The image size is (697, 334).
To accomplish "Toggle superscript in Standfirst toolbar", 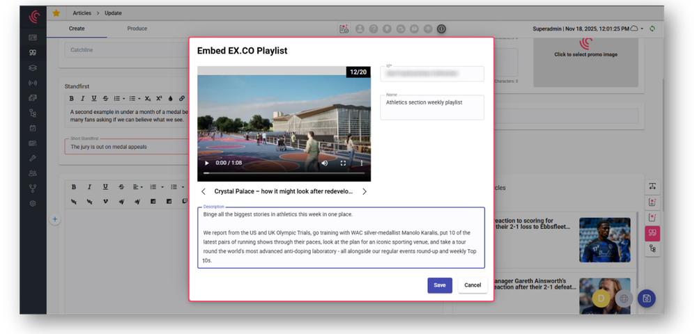I will coord(159,99).
